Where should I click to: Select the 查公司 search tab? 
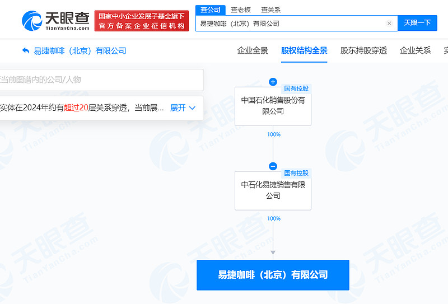coord(211,10)
